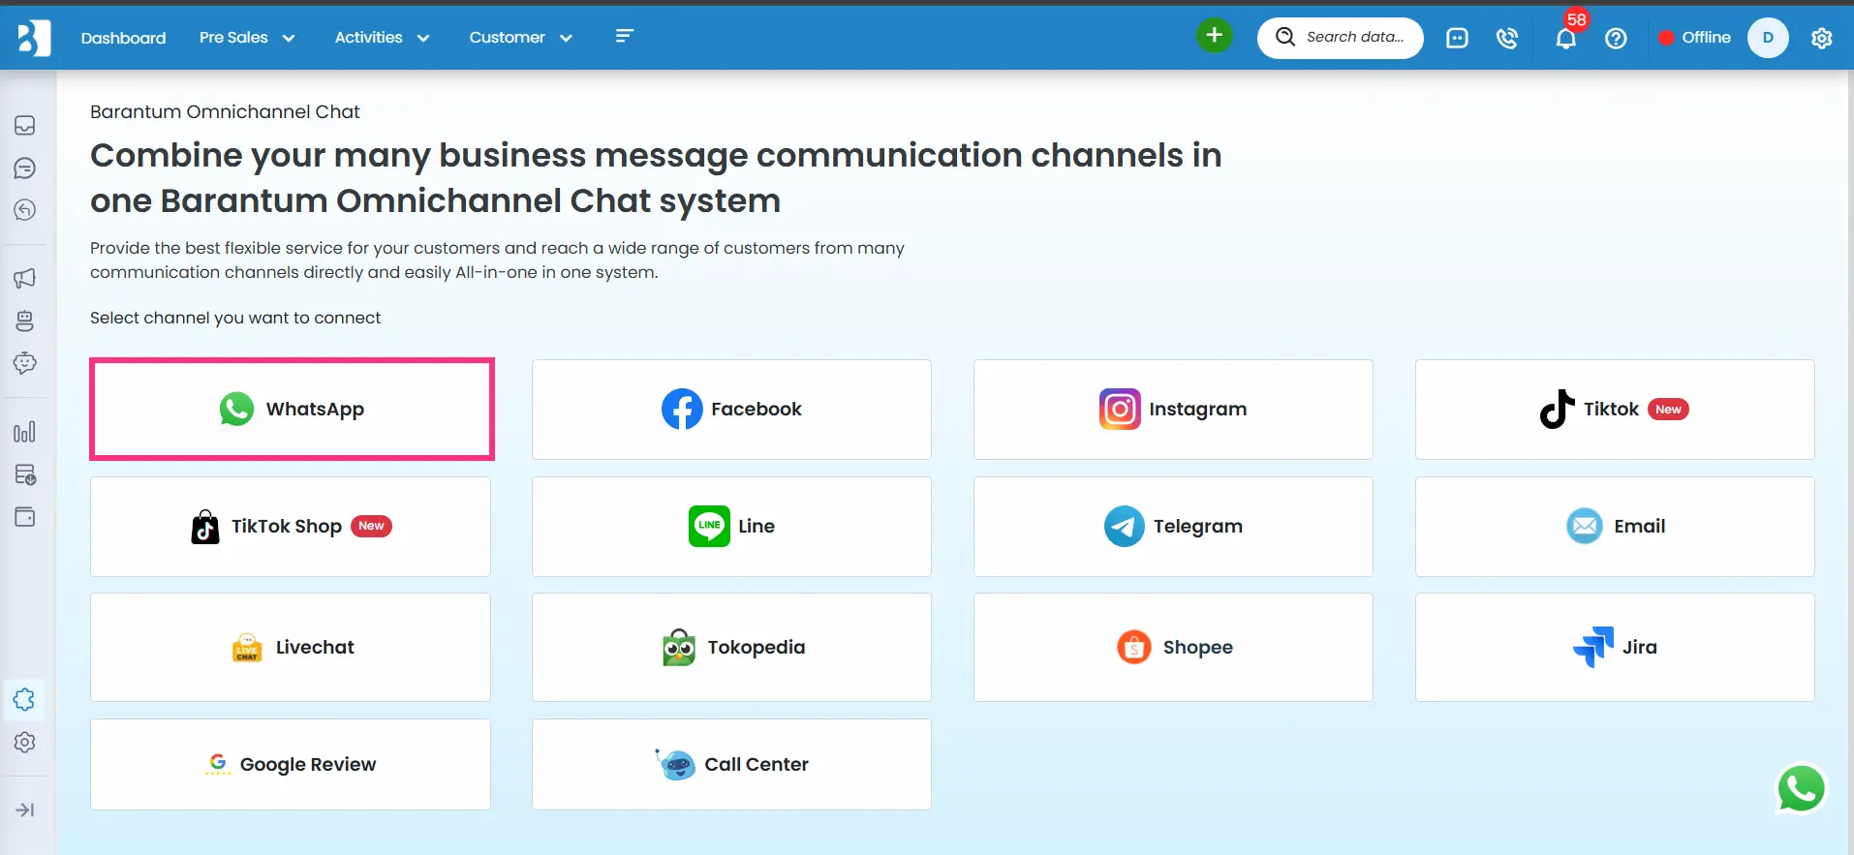Expand the sidebar with the arrow icon

pyautogui.click(x=25, y=810)
